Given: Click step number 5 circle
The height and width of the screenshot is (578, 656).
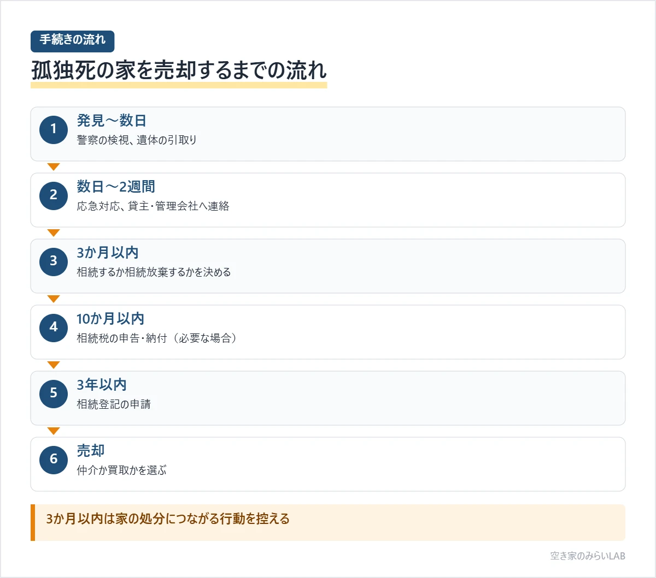Looking at the screenshot, I should 54,393.
